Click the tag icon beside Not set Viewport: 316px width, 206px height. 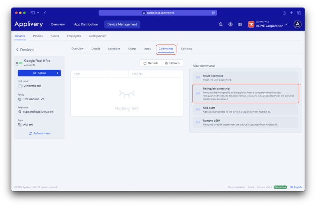pyautogui.click(x=20, y=125)
